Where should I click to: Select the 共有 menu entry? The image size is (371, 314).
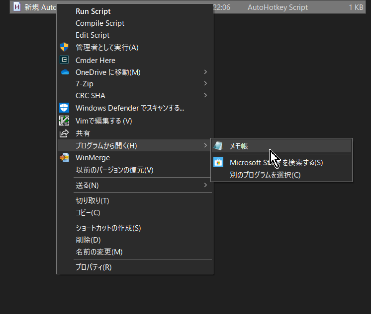135,133
